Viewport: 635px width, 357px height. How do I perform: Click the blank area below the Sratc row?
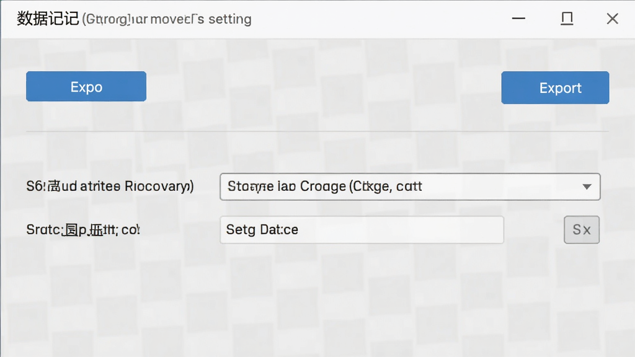(x=317, y=299)
